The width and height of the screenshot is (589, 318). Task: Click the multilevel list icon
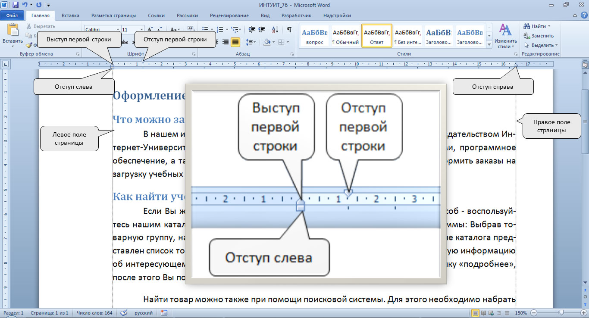click(234, 30)
